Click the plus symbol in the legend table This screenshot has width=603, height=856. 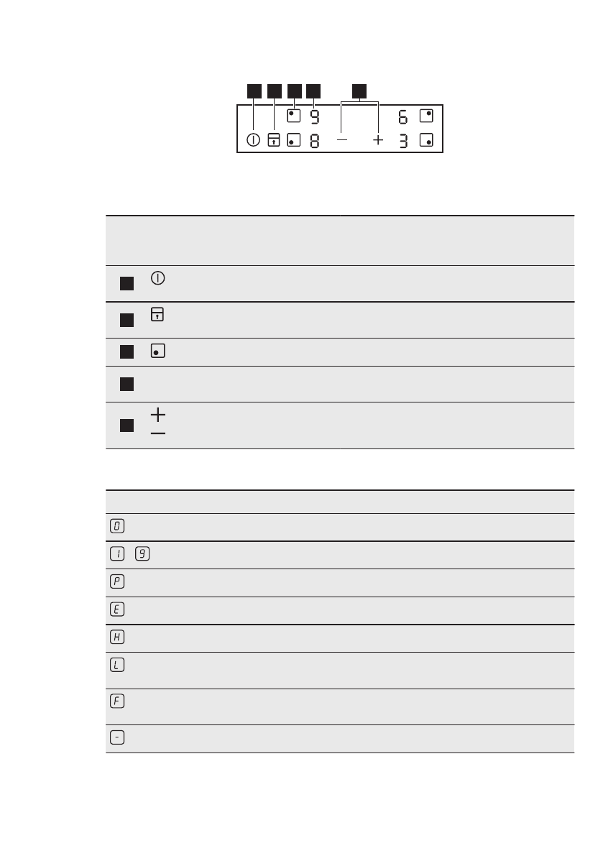[158, 415]
